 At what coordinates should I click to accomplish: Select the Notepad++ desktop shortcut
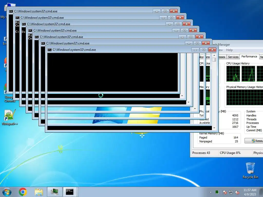pos(10,117)
